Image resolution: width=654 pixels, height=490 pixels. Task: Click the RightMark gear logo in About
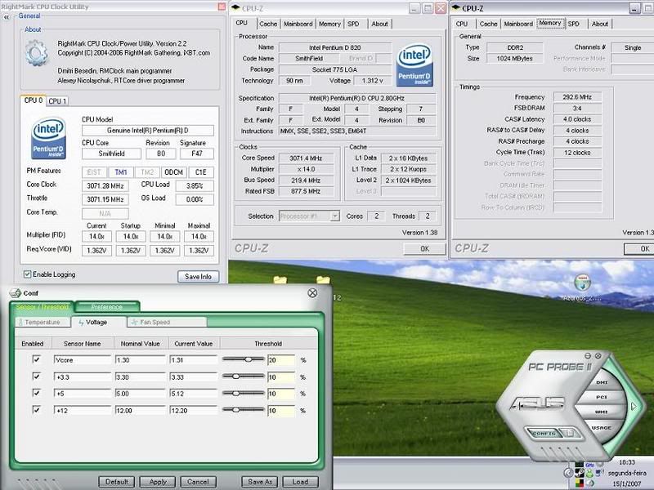coord(37,53)
